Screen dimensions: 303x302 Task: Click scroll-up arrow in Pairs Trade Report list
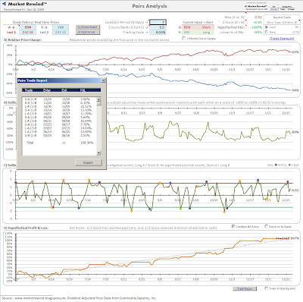[x=98, y=99]
